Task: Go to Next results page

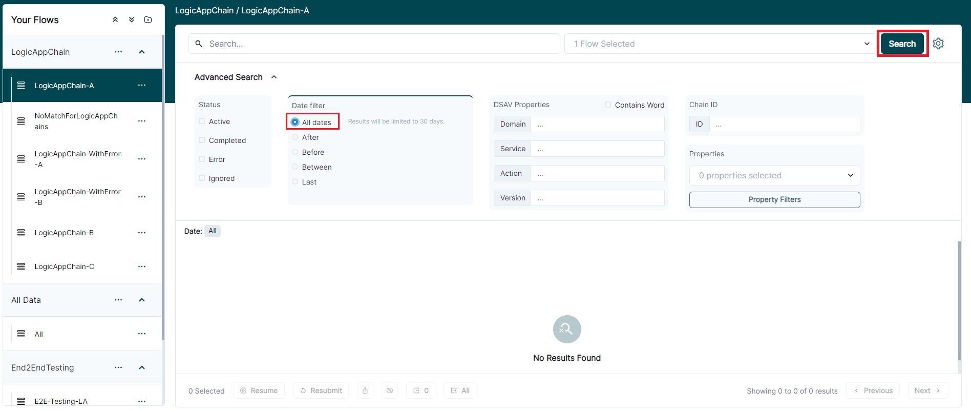Action: tap(927, 391)
